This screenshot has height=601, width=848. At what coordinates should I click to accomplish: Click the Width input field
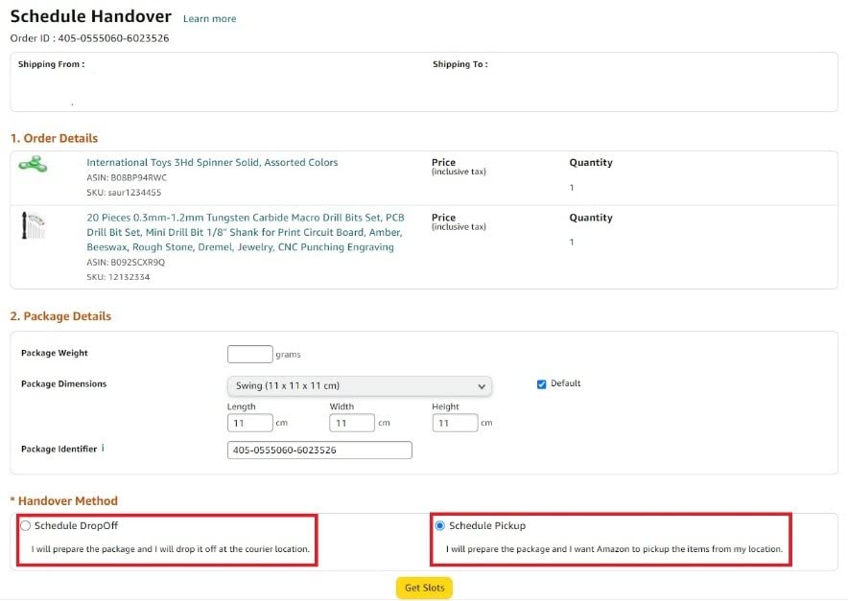[x=351, y=423]
